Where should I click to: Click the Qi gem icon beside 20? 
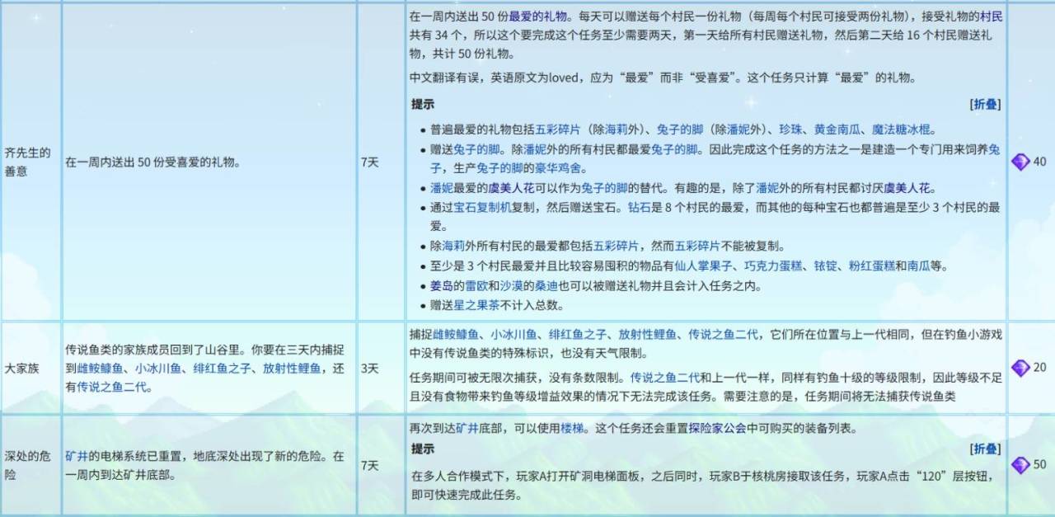tap(1020, 368)
